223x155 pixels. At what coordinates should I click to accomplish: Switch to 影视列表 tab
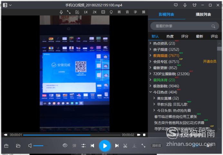166,15
